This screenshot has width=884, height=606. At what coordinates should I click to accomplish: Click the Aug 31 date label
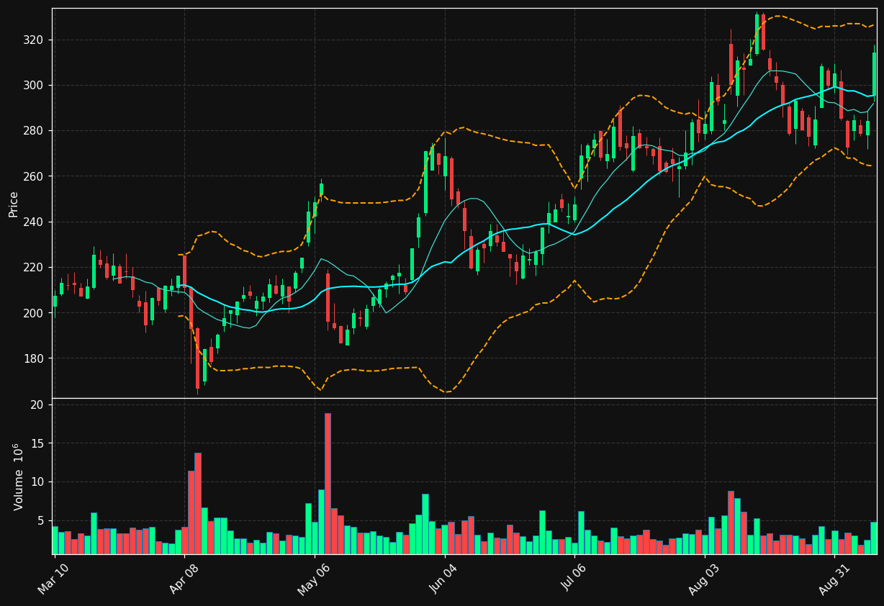coord(834,579)
